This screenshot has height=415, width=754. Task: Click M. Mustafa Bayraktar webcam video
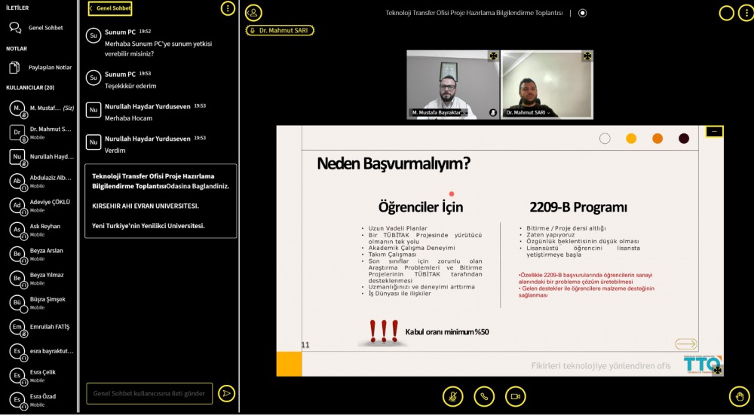[x=453, y=84]
